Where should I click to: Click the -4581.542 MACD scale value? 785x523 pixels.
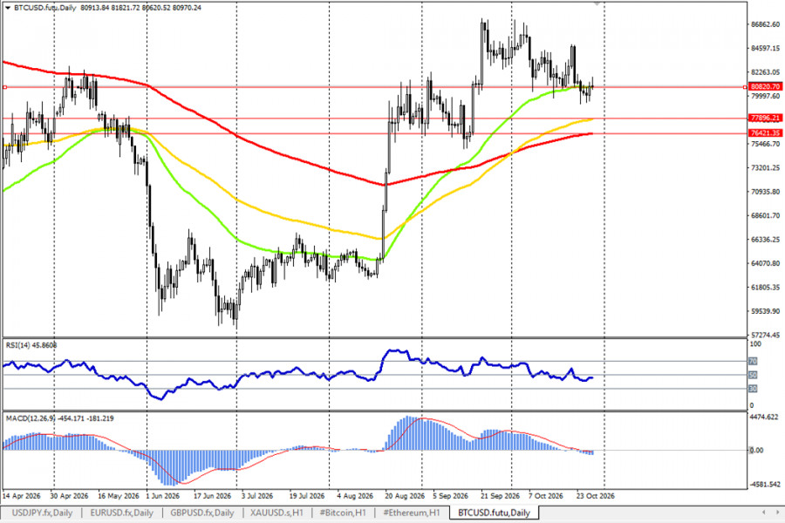[x=765, y=485]
